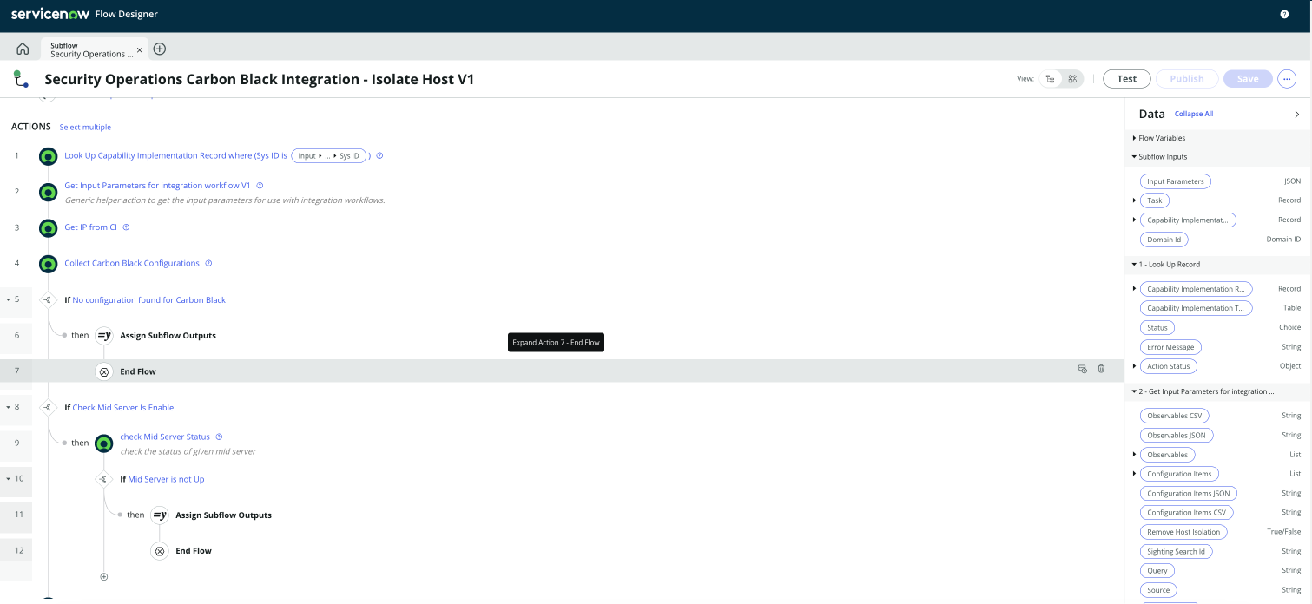
Task: Switch to tree list view toggle
Action: click(x=1051, y=79)
